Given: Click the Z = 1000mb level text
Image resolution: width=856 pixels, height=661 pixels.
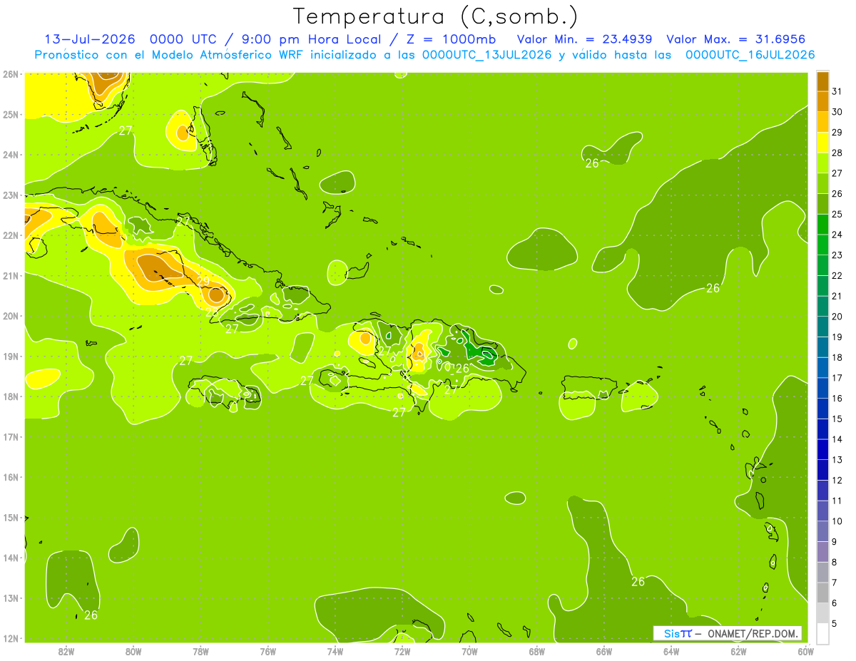Looking at the screenshot, I should click(454, 39).
